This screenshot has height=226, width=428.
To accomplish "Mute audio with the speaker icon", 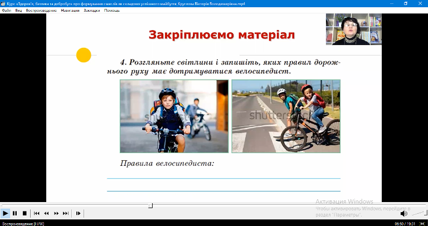I will pyautogui.click(x=403, y=213).
